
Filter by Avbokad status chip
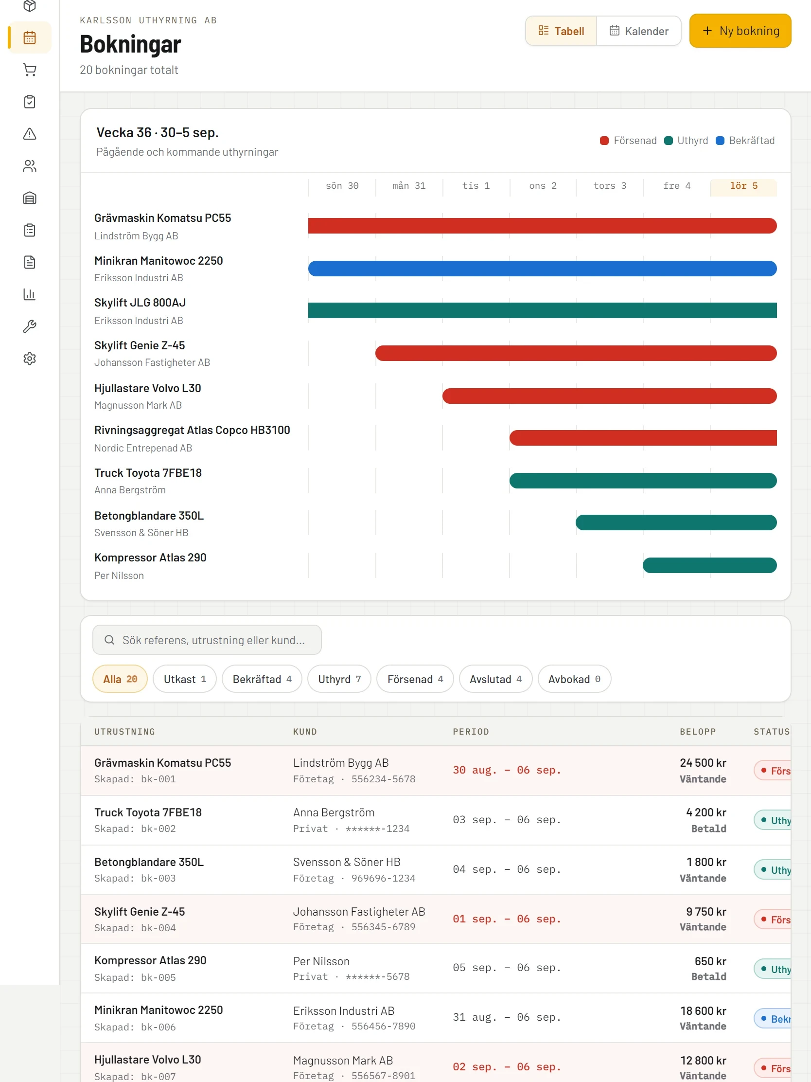pos(574,679)
